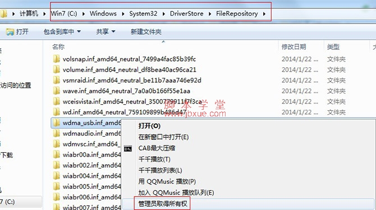Choose 打开(O) in context menu
Image resolution: width=376 pixels, height=210 pixels.
click(149, 126)
